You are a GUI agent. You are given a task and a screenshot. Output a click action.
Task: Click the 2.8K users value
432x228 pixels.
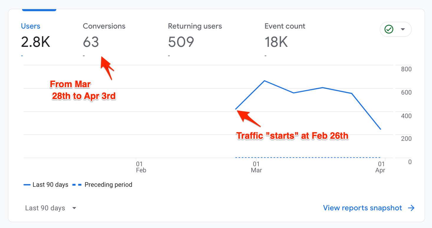pos(36,42)
